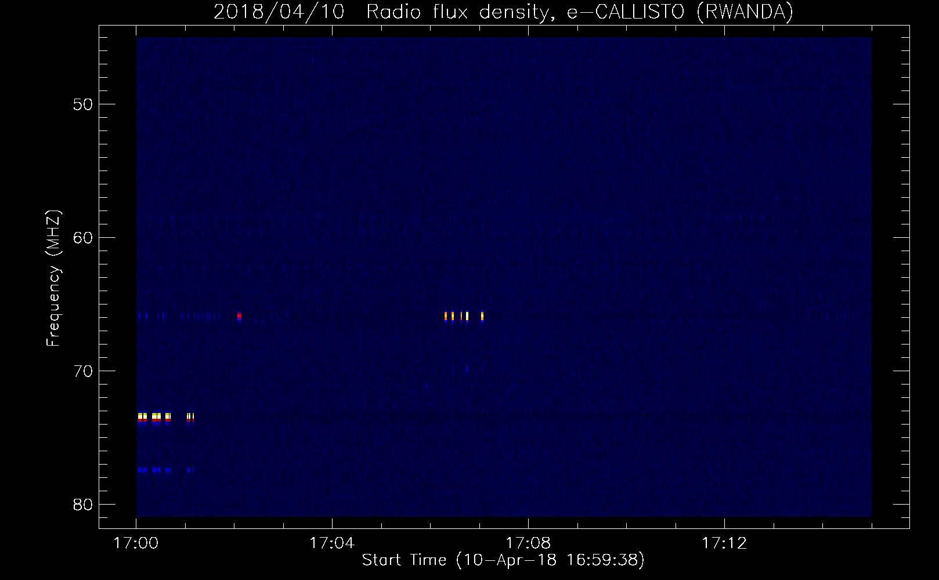939x580 pixels.
Task: Click the "Frequency (MHZ)" axis label
Action: pos(53,279)
